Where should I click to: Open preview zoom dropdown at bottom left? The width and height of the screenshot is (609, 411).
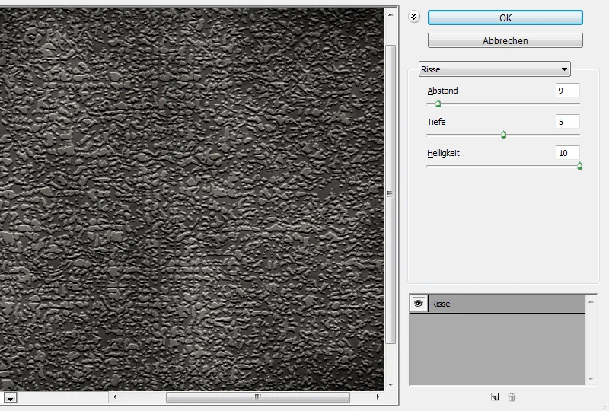(10, 398)
